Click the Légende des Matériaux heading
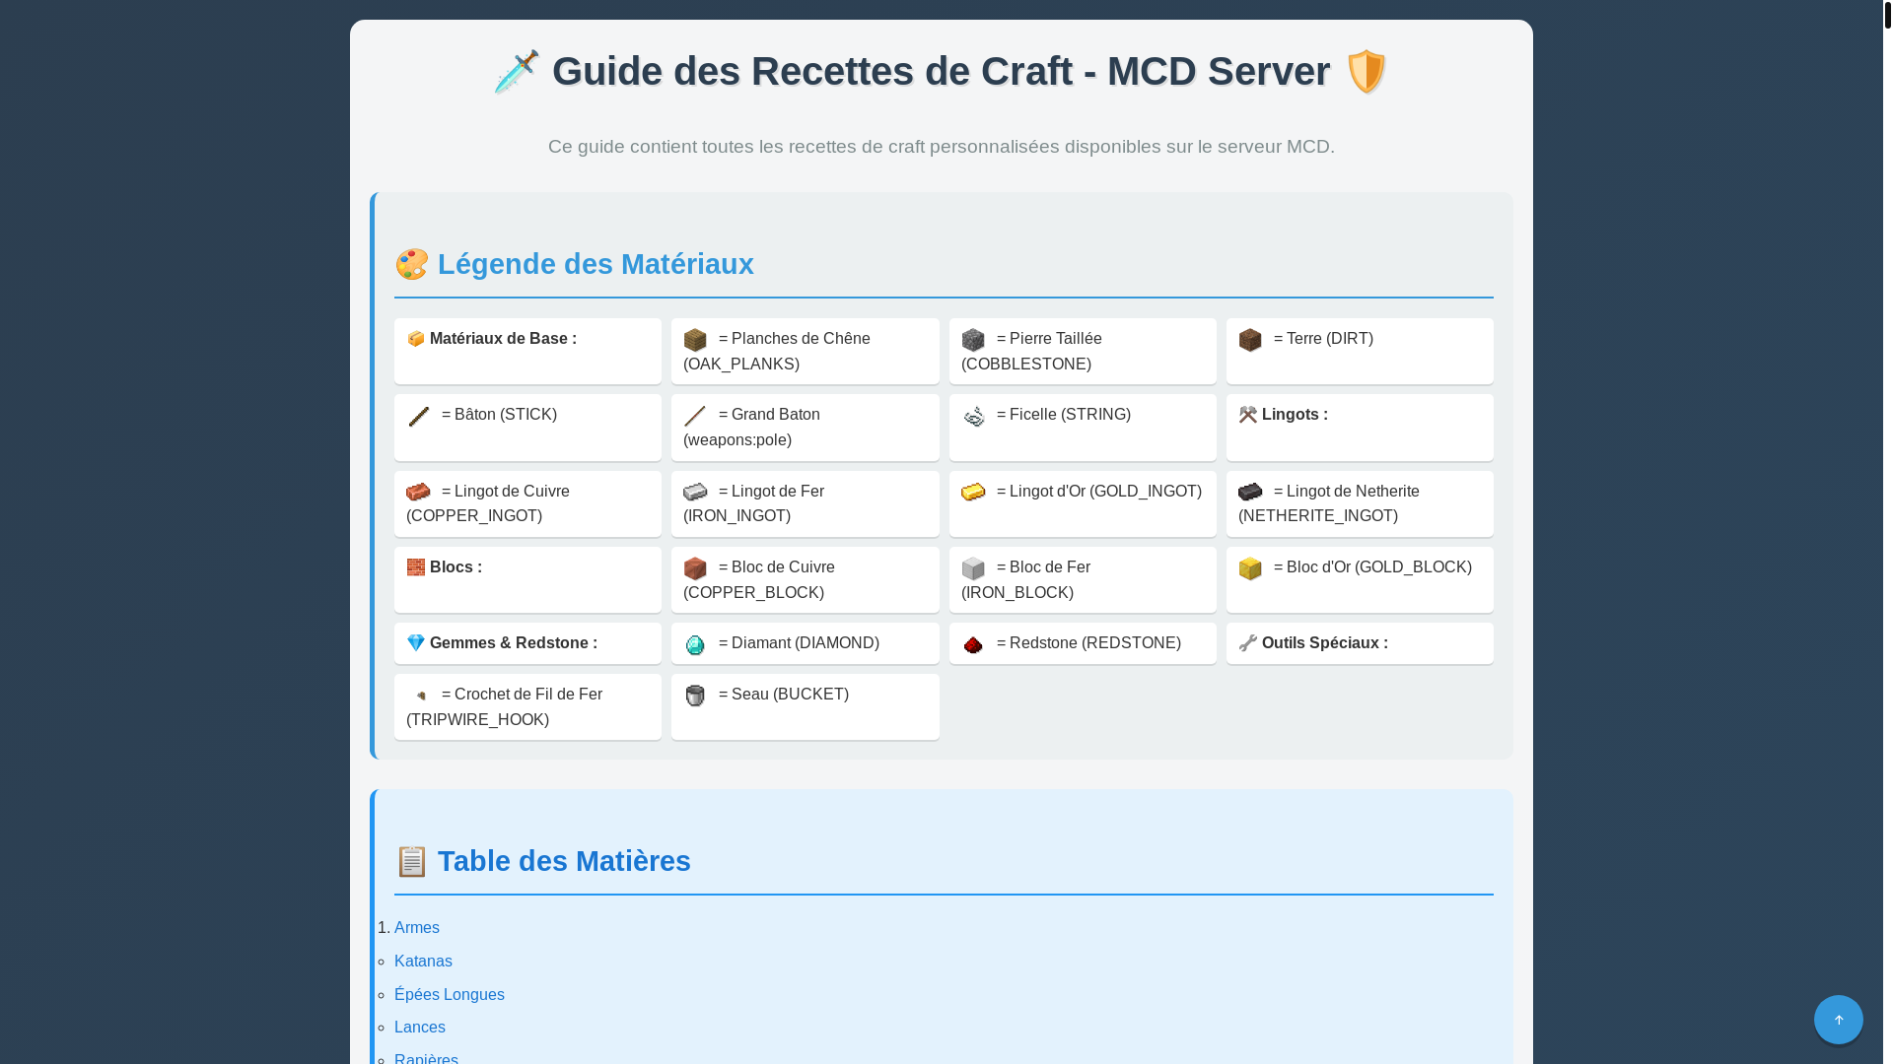 coord(596,264)
